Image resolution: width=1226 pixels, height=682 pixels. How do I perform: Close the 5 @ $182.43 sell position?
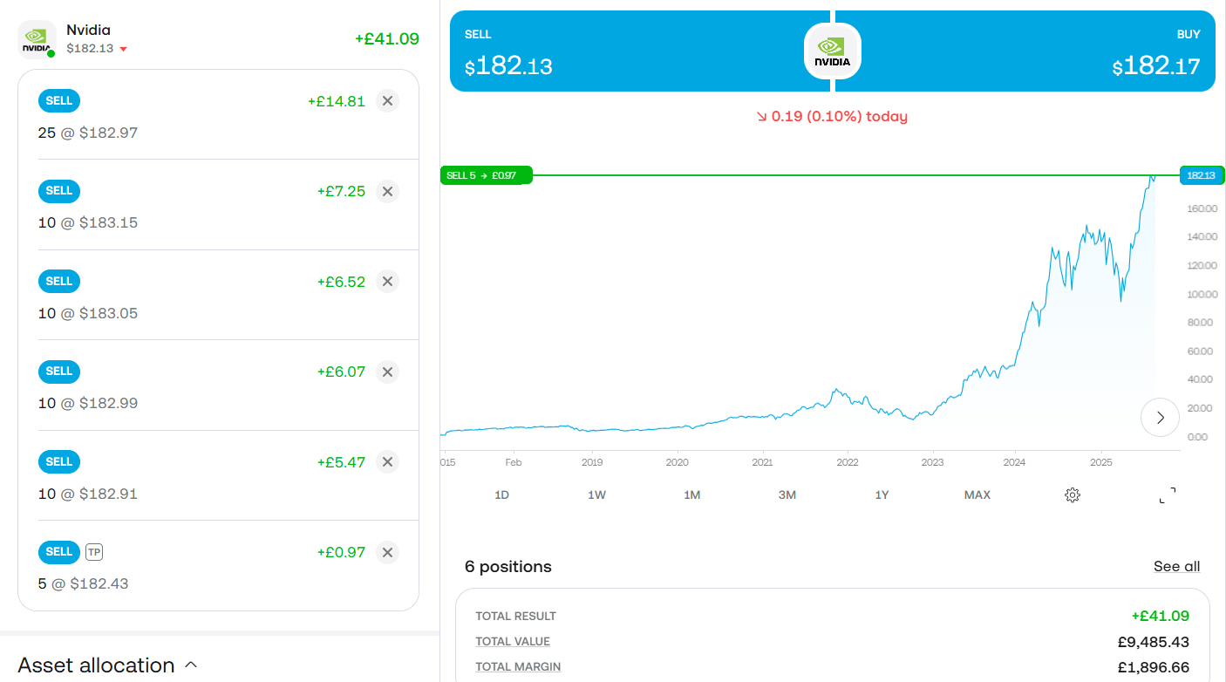(x=388, y=552)
